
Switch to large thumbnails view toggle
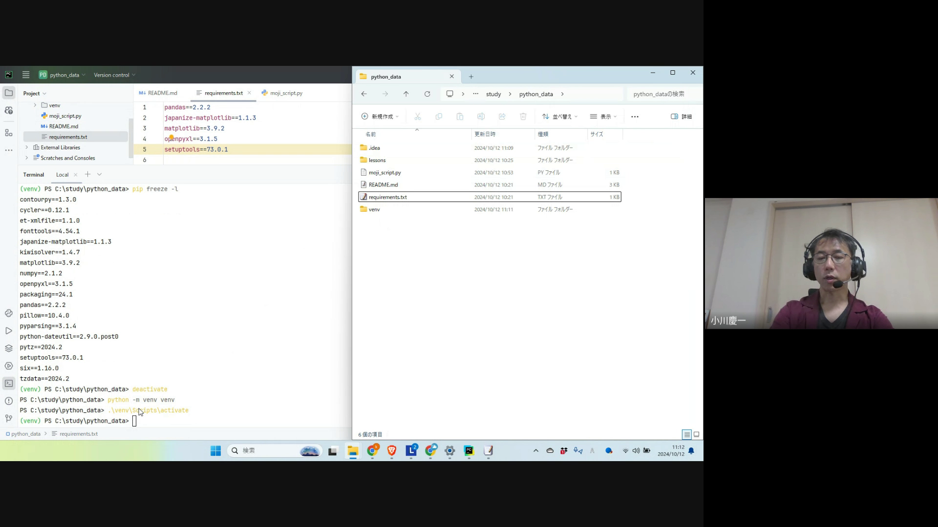(x=697, y=434)
